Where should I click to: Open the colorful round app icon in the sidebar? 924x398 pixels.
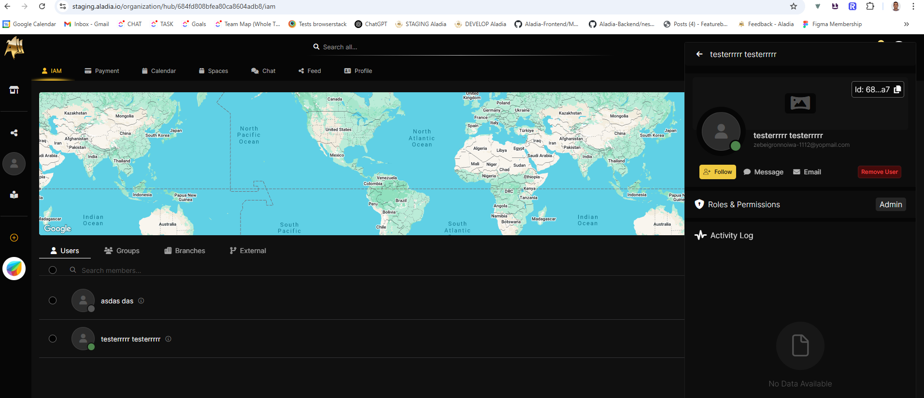14,269
